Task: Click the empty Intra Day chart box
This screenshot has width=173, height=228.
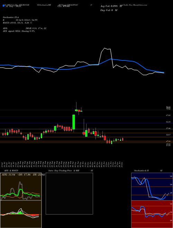Action: coord(69,193)
